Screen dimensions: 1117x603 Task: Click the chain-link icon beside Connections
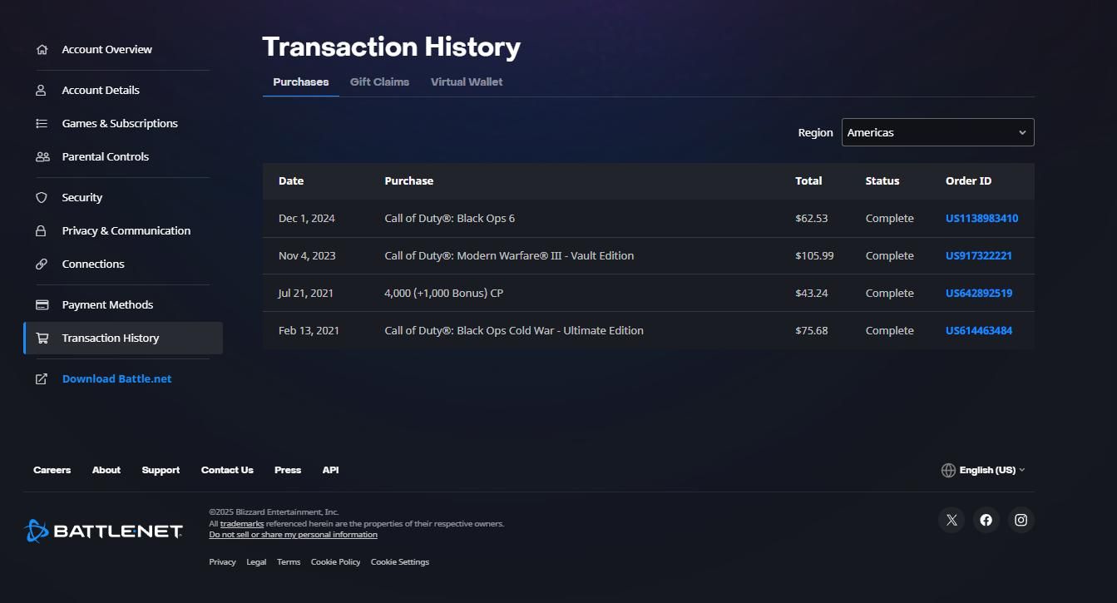click(x=42, y=264)
